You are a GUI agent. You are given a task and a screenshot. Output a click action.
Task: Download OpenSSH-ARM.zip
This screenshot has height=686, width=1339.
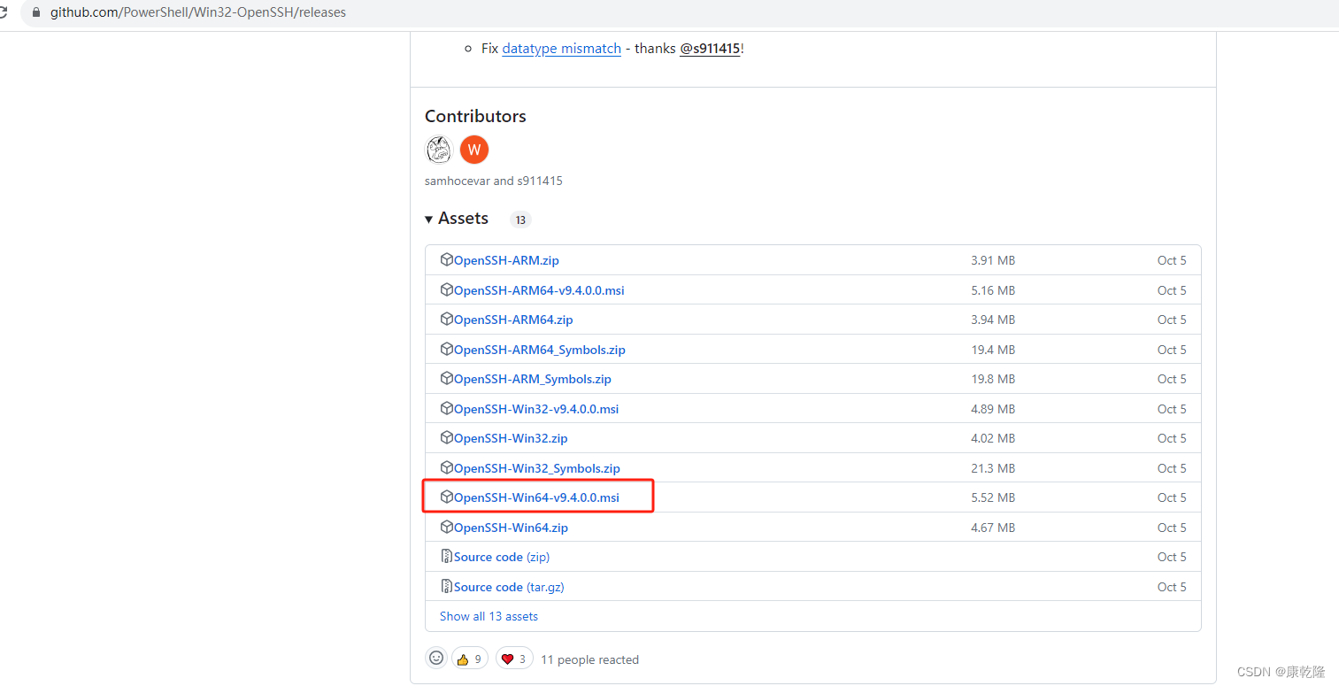[506, 260]
